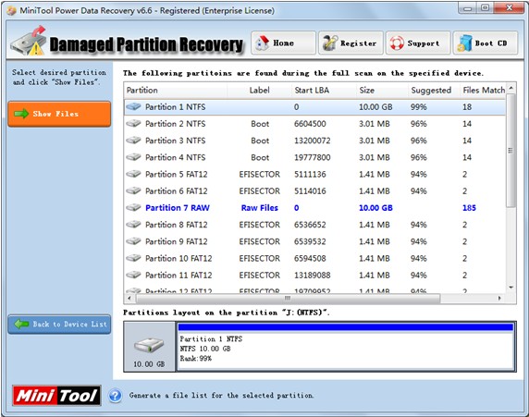Select the Partition 11 FAT12 row text
The height and width of the screenshot is (417, 529).
(178, 276)
